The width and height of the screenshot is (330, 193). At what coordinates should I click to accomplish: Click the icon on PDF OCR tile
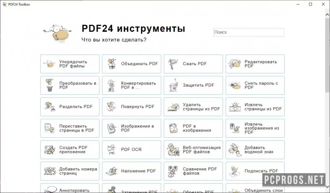tap(111, 150)
